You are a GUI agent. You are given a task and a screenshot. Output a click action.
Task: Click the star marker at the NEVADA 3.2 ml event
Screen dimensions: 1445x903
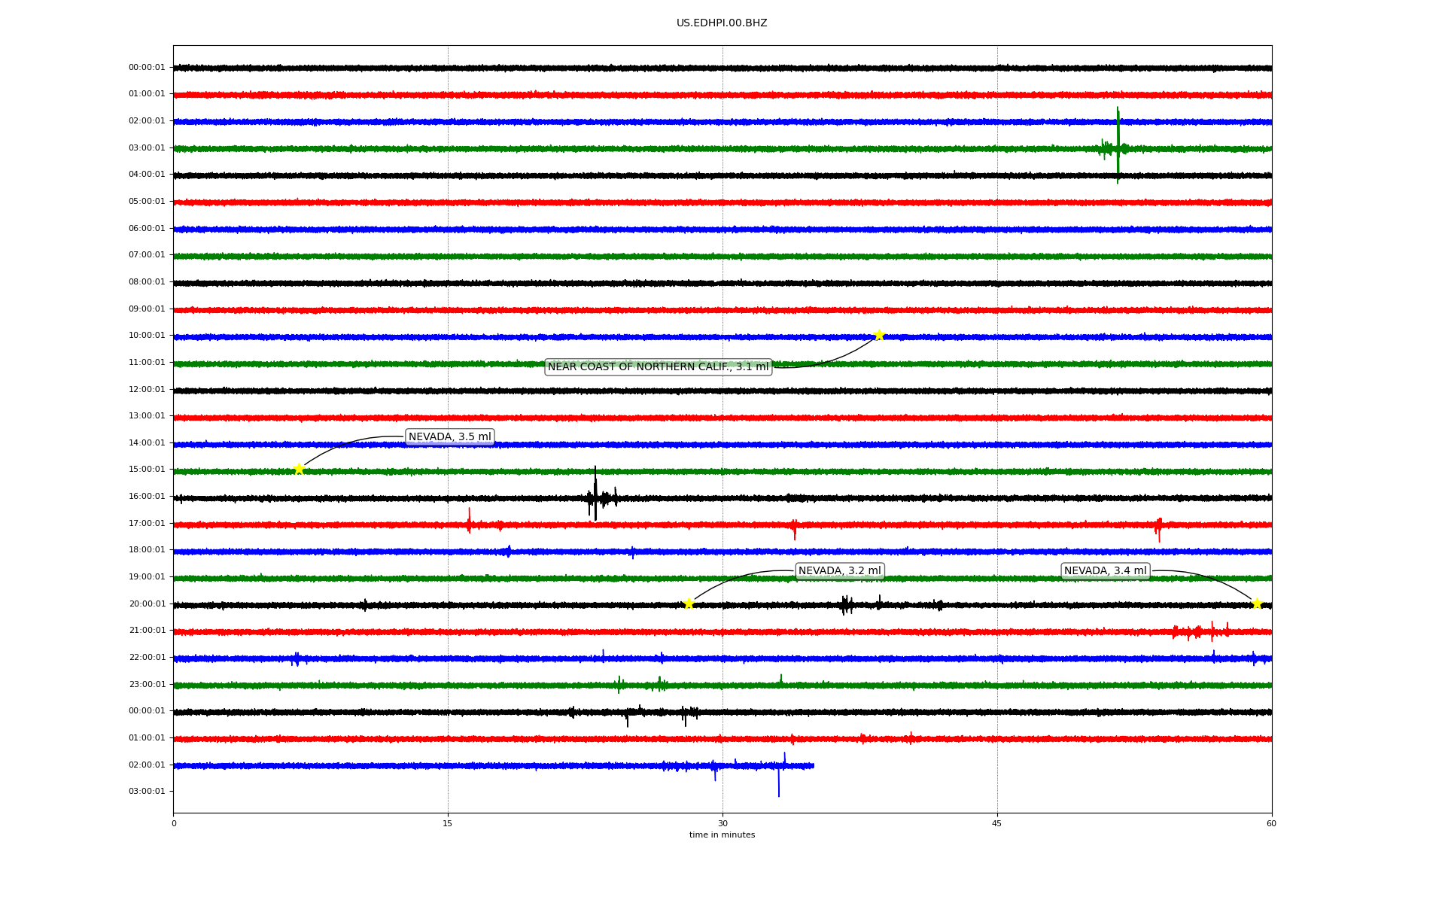pyautogui.click(x=689, y=604)
